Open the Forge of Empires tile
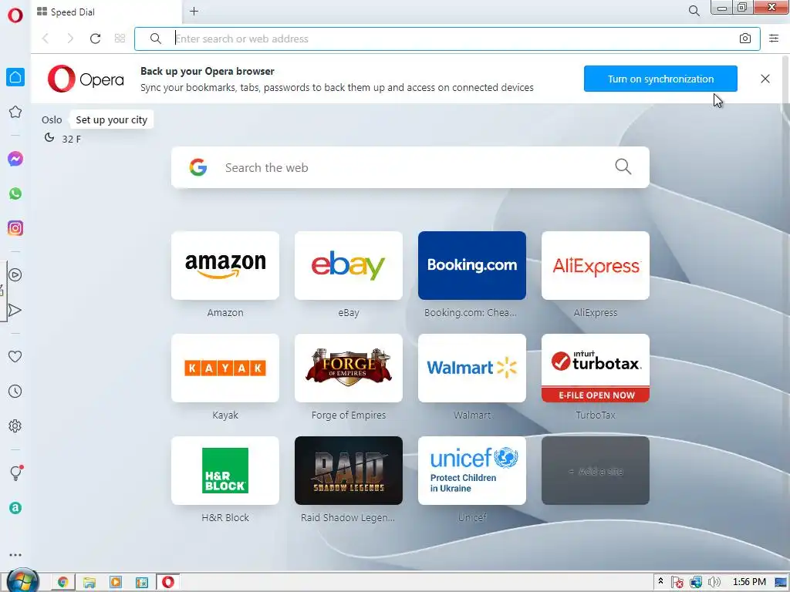The height and width of the screenshot is (592, 790). click(x=349, y=368)
